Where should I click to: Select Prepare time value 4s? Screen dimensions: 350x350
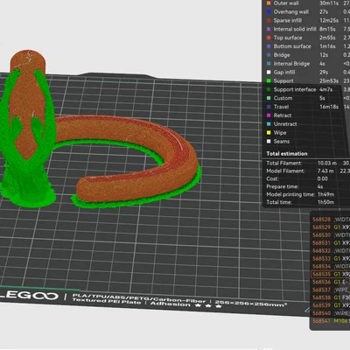point(320,186)
